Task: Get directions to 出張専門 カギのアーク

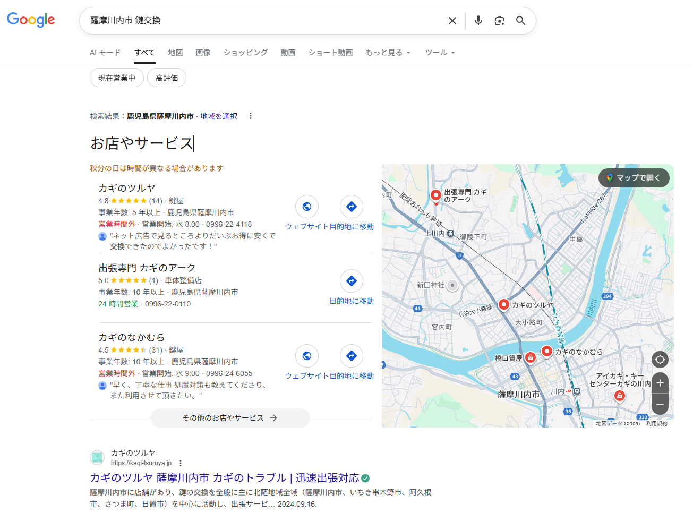Action: [351, 281]
